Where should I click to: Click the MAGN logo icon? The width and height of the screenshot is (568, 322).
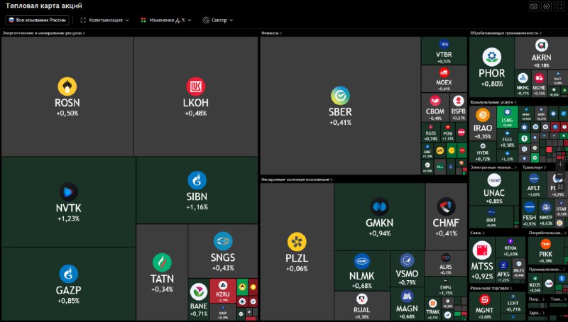[x=407, y=296]
